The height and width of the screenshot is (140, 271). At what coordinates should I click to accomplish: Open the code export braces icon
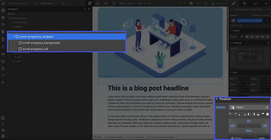198,4
